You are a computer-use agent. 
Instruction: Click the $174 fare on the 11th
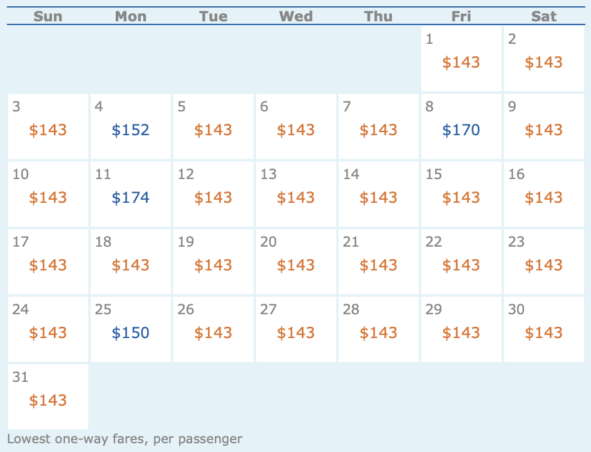click(x=131, y=198)
